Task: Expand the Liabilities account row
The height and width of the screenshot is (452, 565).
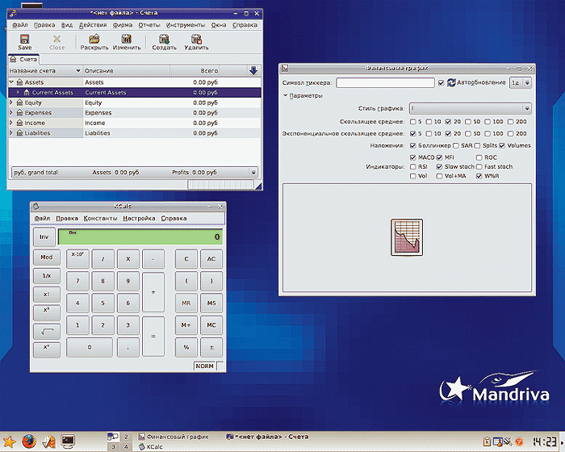Action: 11,133
